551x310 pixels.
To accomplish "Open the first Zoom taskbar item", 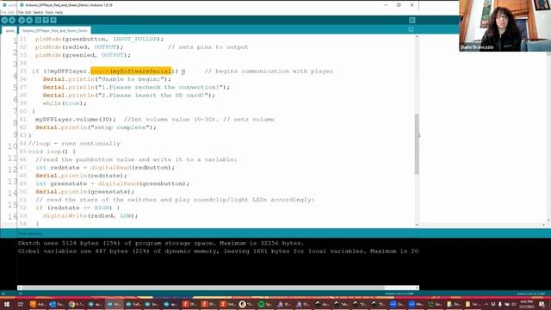I will click(397, 304).
